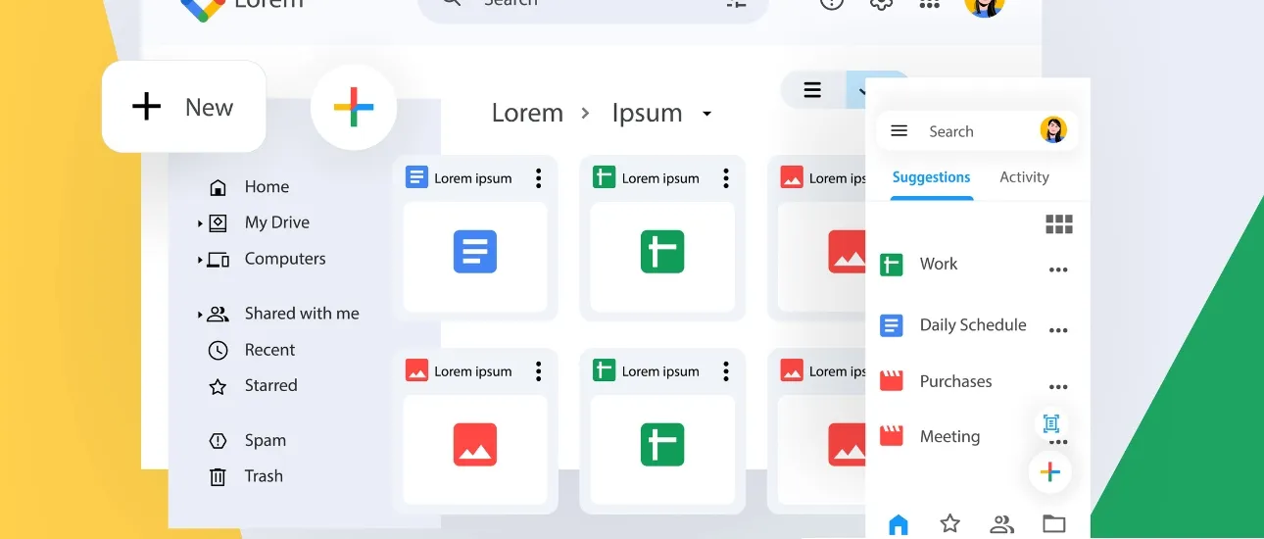Click the red video icon beside Purchases
This screenshot has width=1264, height=539.
pyautogui.click(x=891, y=381)
